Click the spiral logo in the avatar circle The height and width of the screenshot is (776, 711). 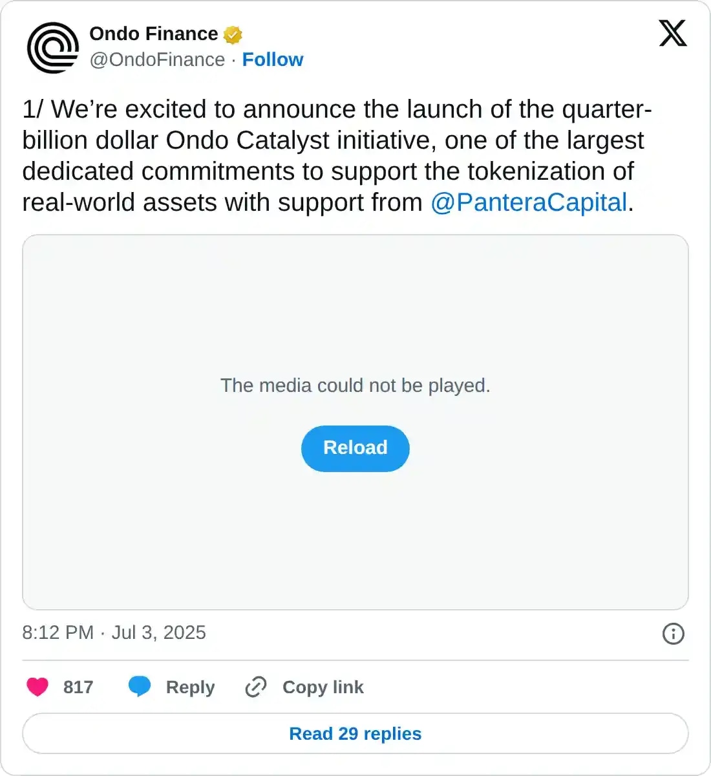[52, 48]
